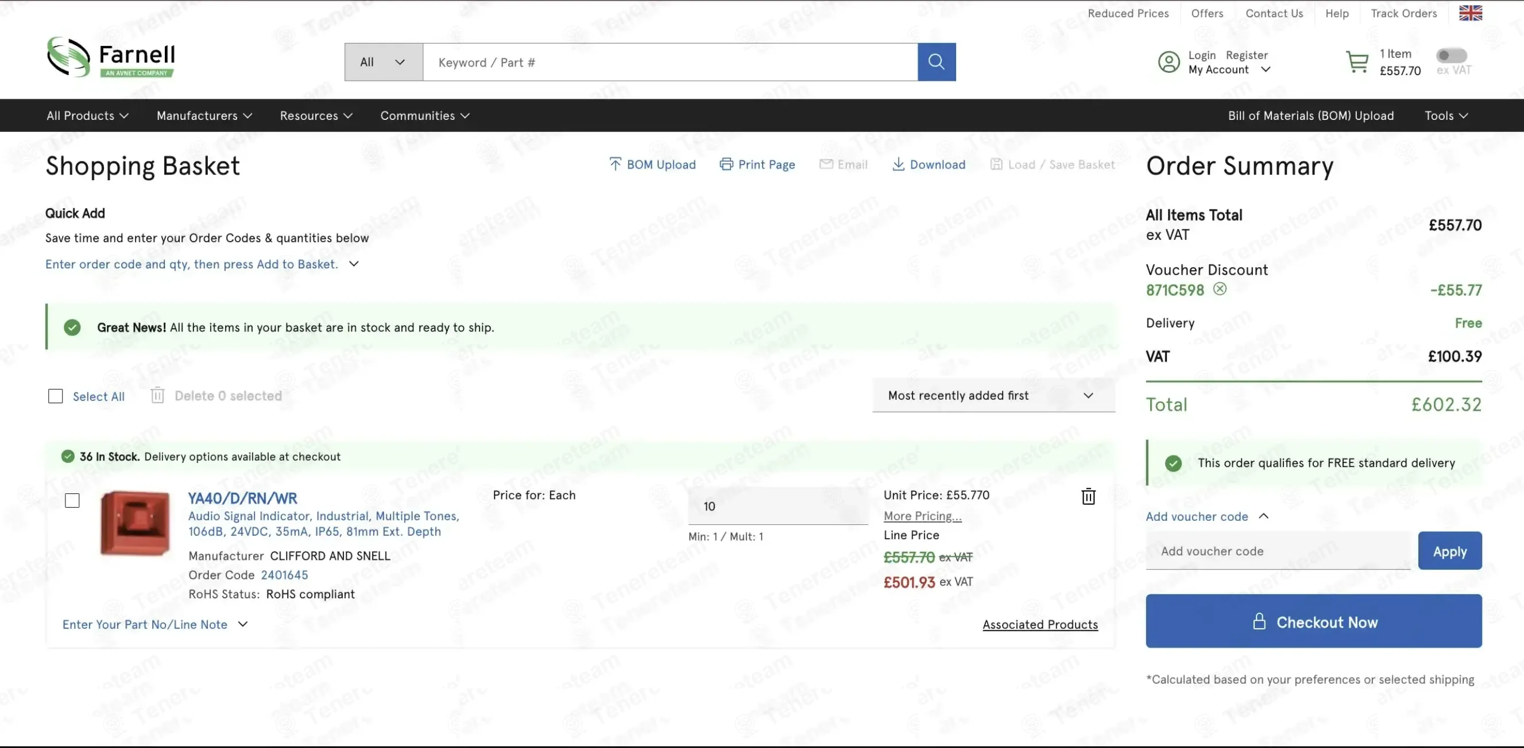Expand the Quick Add order code entry

(202, 264)
